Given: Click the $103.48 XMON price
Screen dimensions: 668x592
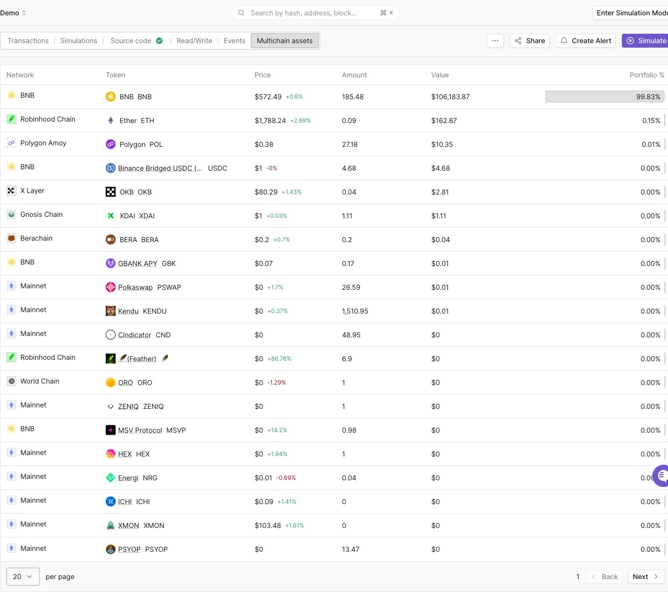Looking at the screenshot, I should click(267, 526).
